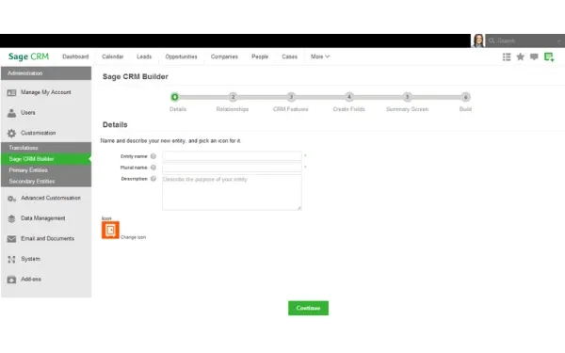565x353 pixels.
Task: Select step 4 Create Fields in wizard
Action: [x=348, y=97]
